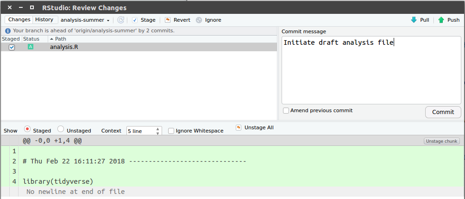Enable Amend previous commit checkbox
465x199 pixels.
(286, 111)
